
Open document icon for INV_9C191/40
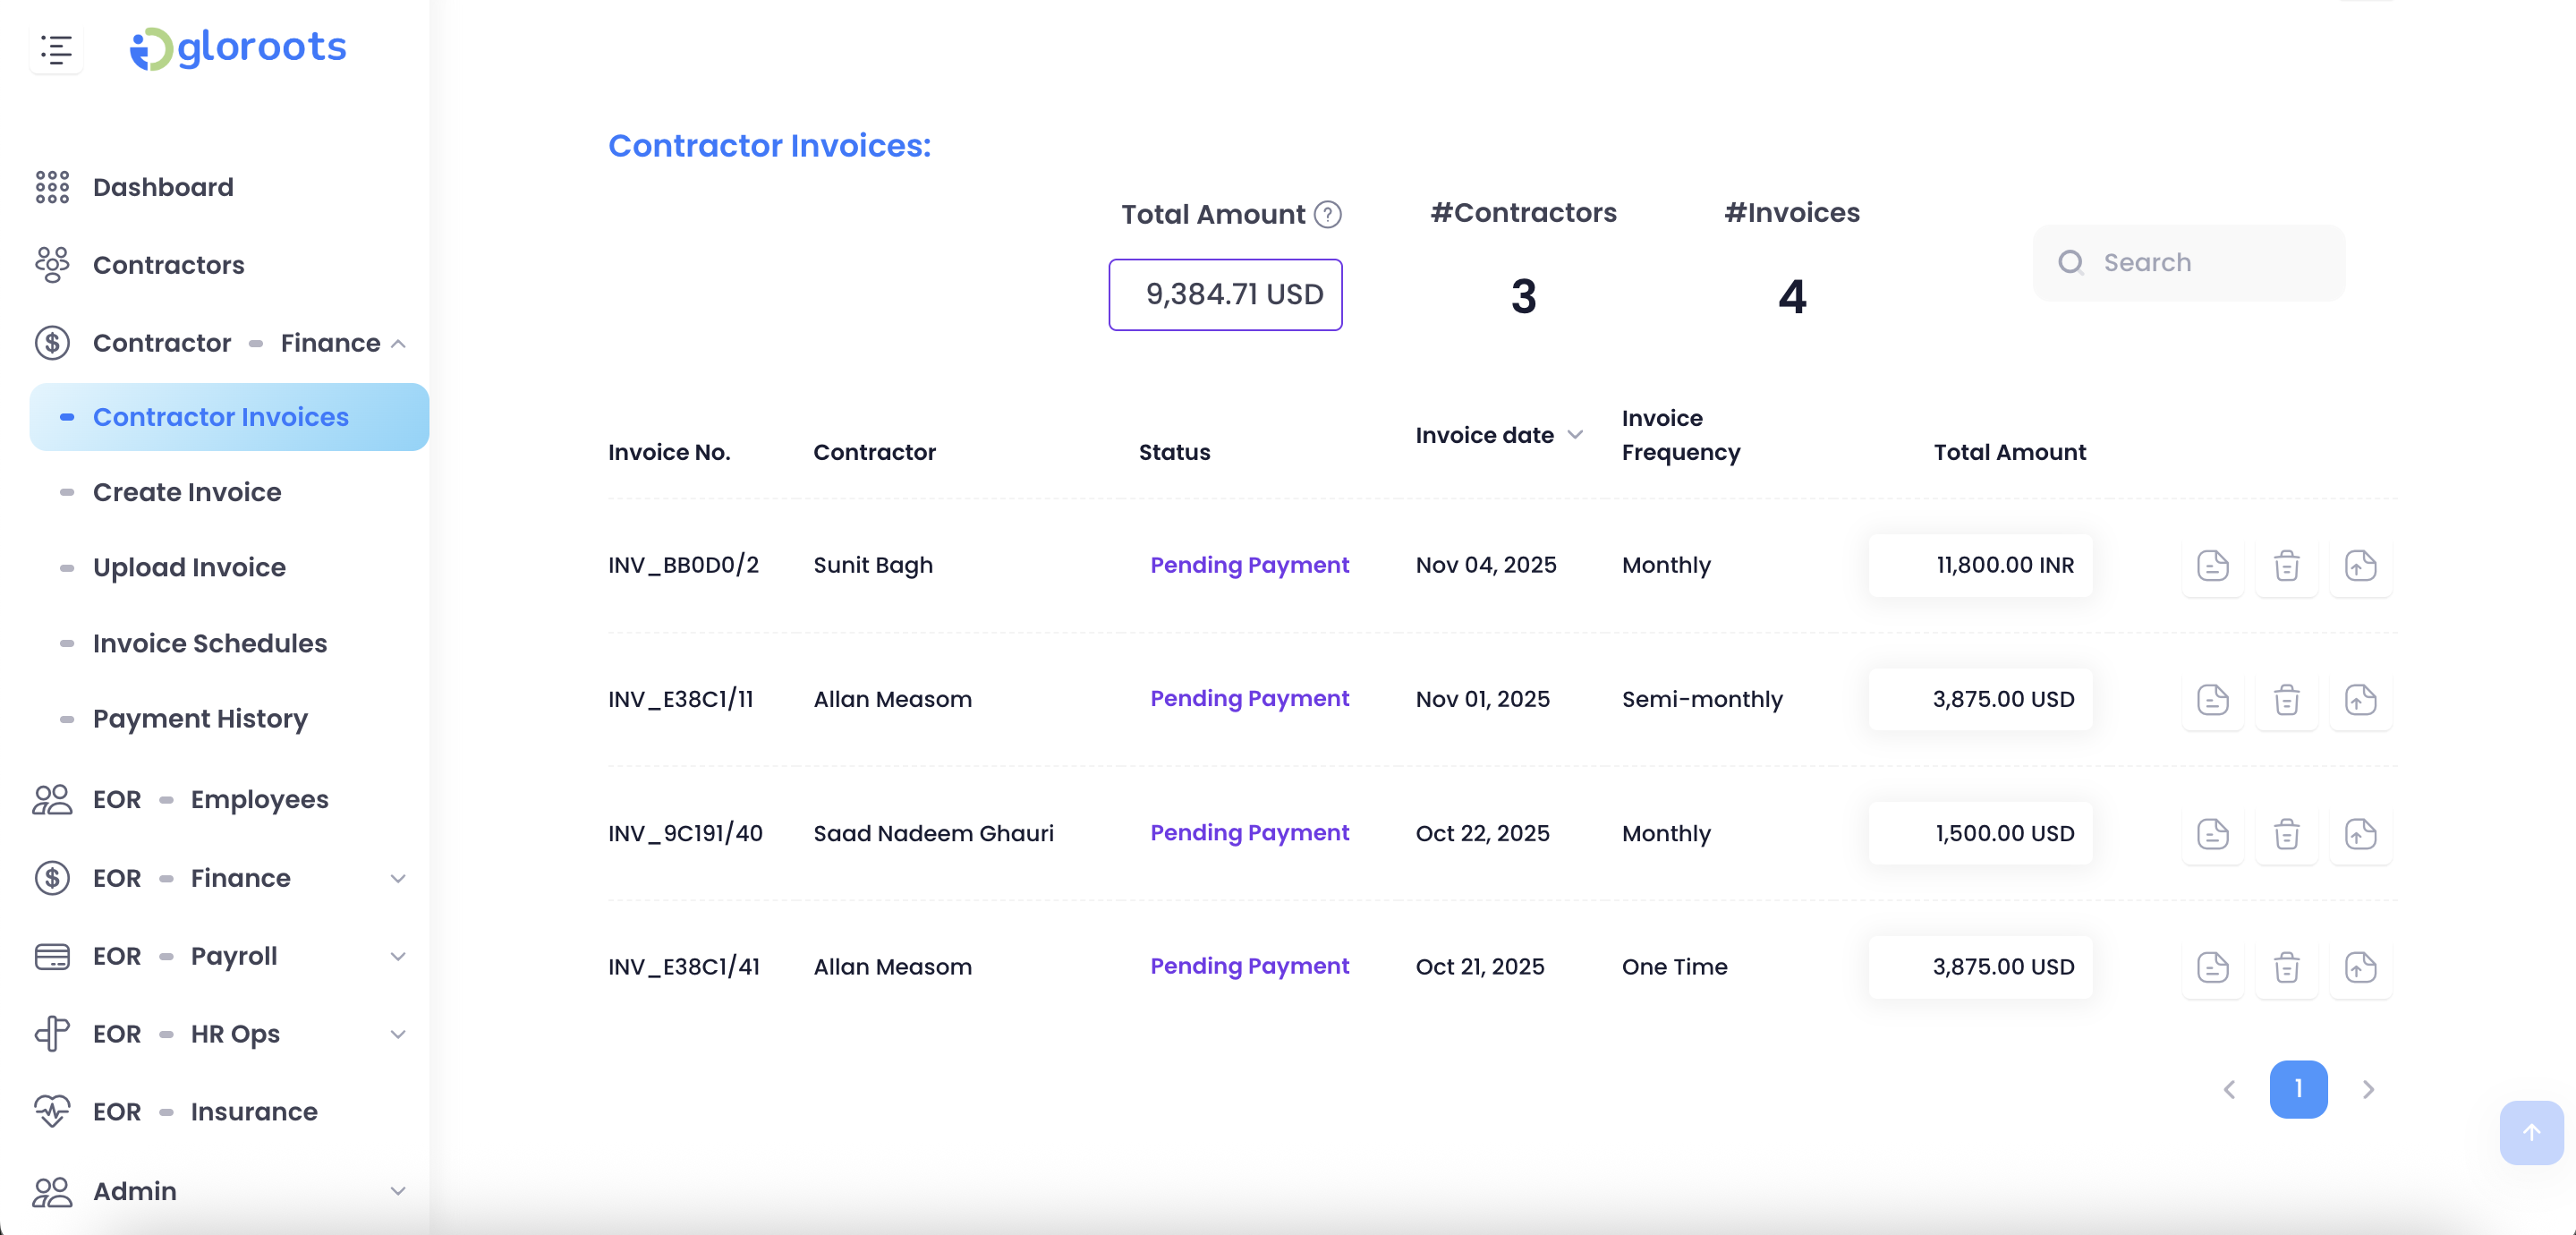tap(2212, 833)
